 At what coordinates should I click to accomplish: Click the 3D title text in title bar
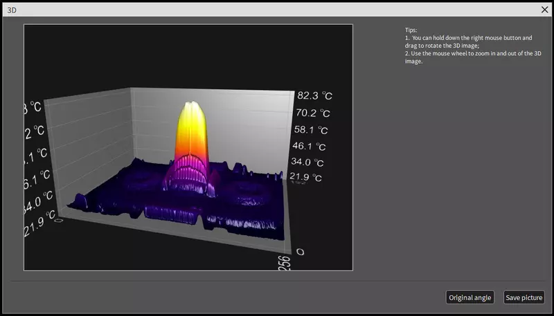point(12,10)
